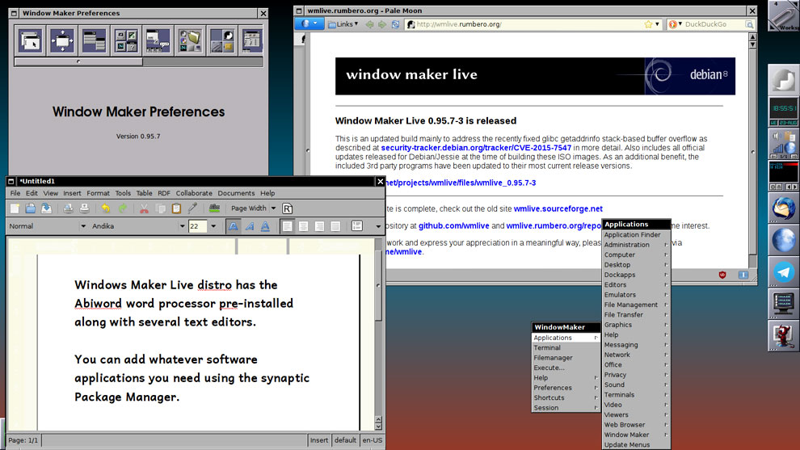Bookmark the page with the star icon
The image size is (800, 450).
[x=648, y=24]
